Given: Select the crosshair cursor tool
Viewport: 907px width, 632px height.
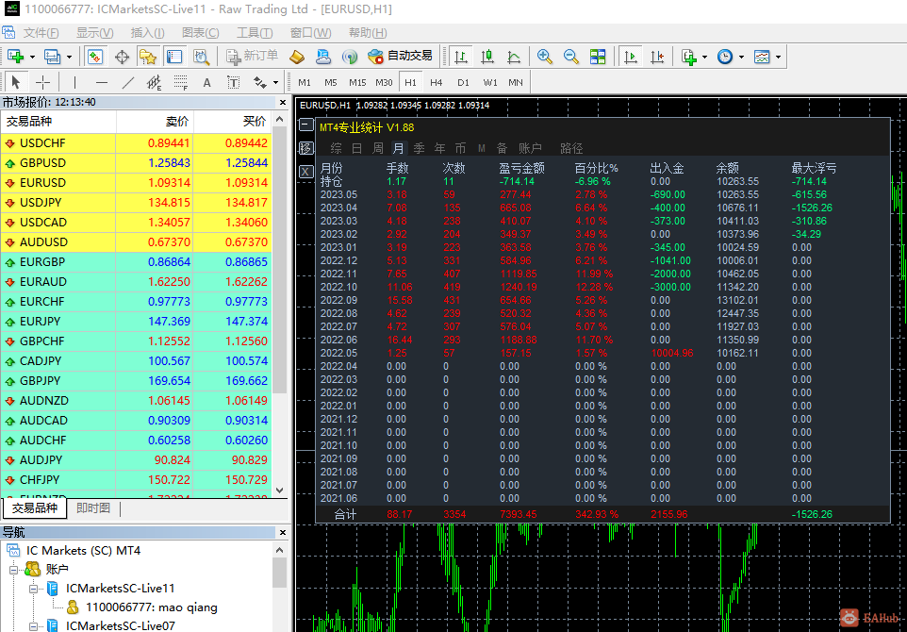Looking at the screenshot, I should coord(43,82).
